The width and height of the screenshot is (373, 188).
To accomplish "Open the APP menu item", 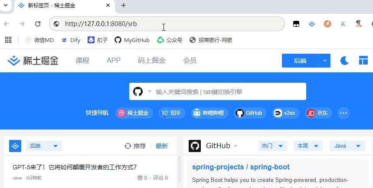I will coord(114,60).
